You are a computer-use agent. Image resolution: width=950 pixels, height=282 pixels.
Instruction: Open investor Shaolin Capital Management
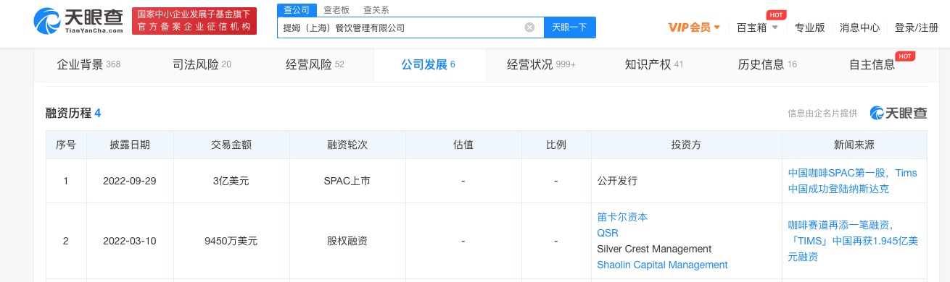click(x=662, y=265)
